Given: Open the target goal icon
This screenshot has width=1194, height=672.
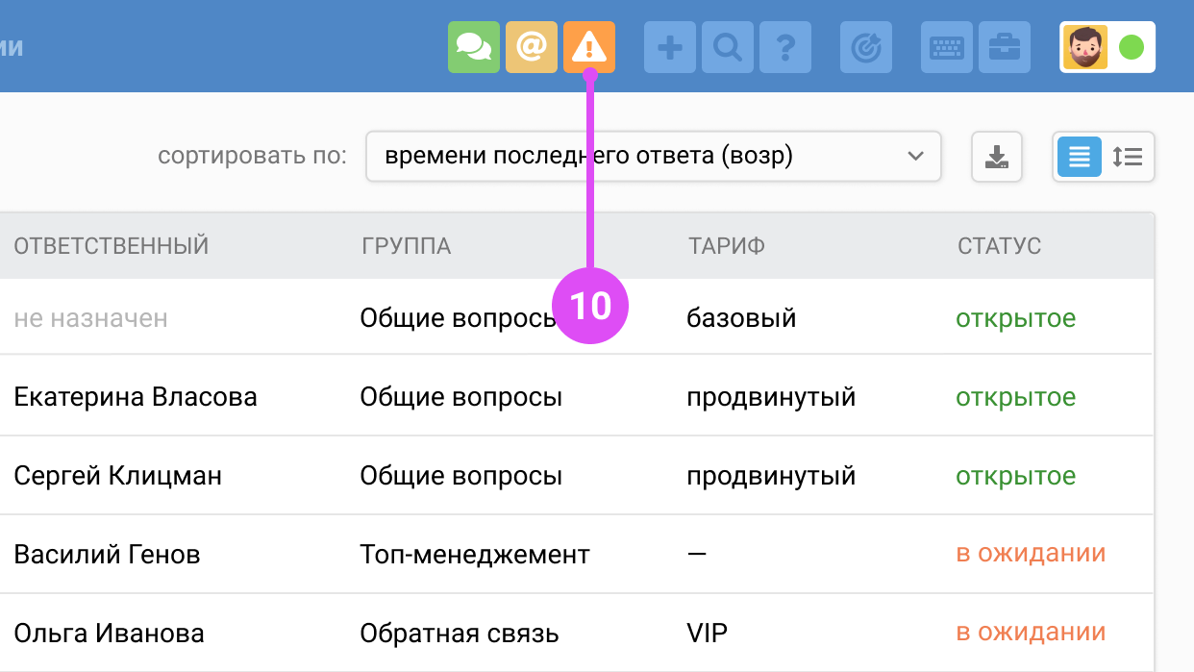Looking at the screenshot, I should (865, 47).
